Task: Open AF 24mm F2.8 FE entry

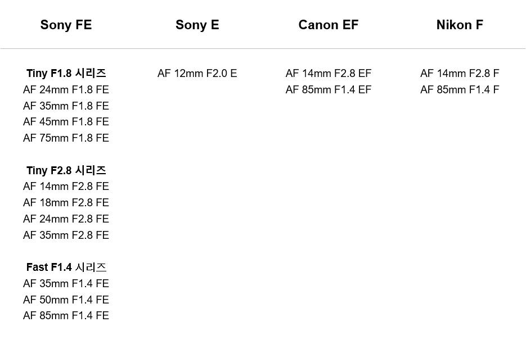Action: pyautogui.click(x=66, y=219)
